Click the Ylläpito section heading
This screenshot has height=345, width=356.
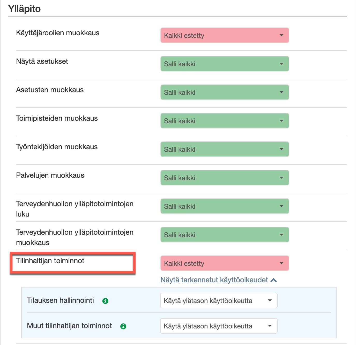tap(25, 9)
